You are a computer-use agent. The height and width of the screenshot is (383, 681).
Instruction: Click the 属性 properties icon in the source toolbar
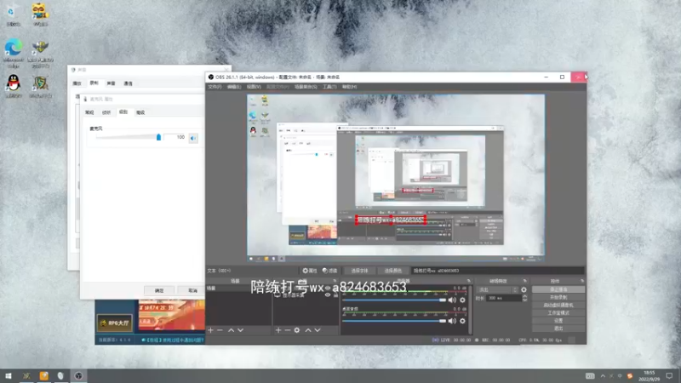tap(310, 271)
